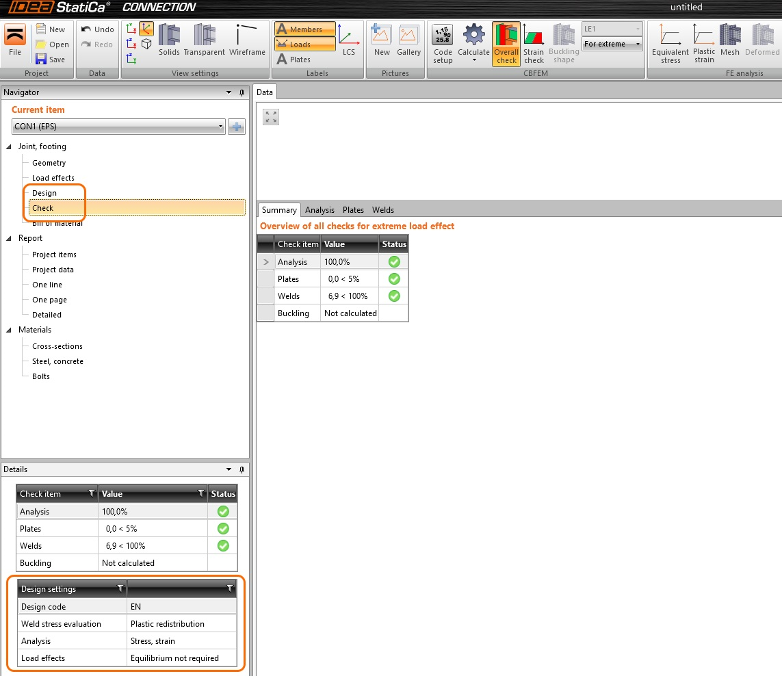
Task: Open the For extreme dropdown
Action: 612,44
